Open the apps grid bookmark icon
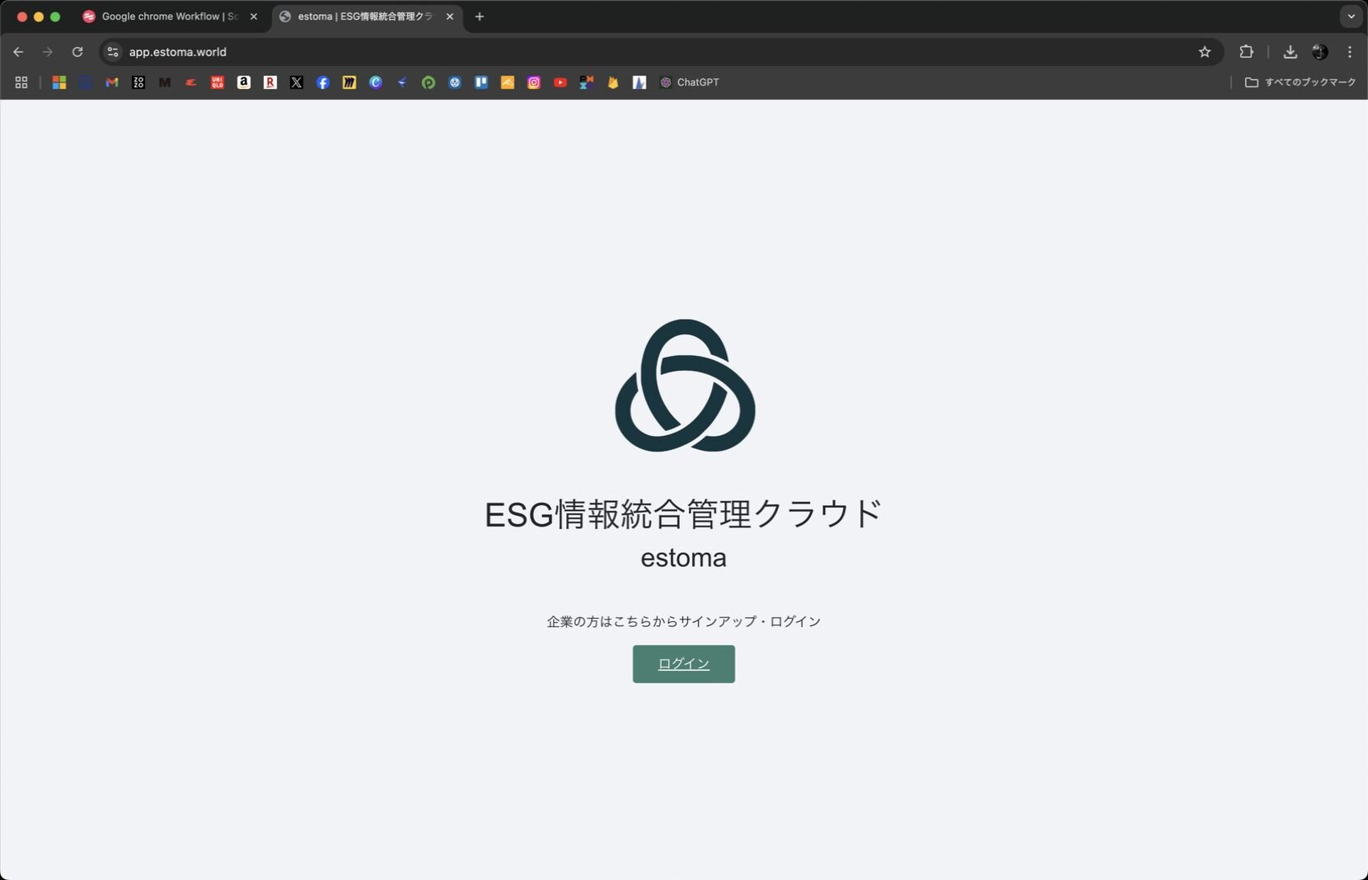The width and height of the screenshot is (1368, 880). click(x=21, y=82)
